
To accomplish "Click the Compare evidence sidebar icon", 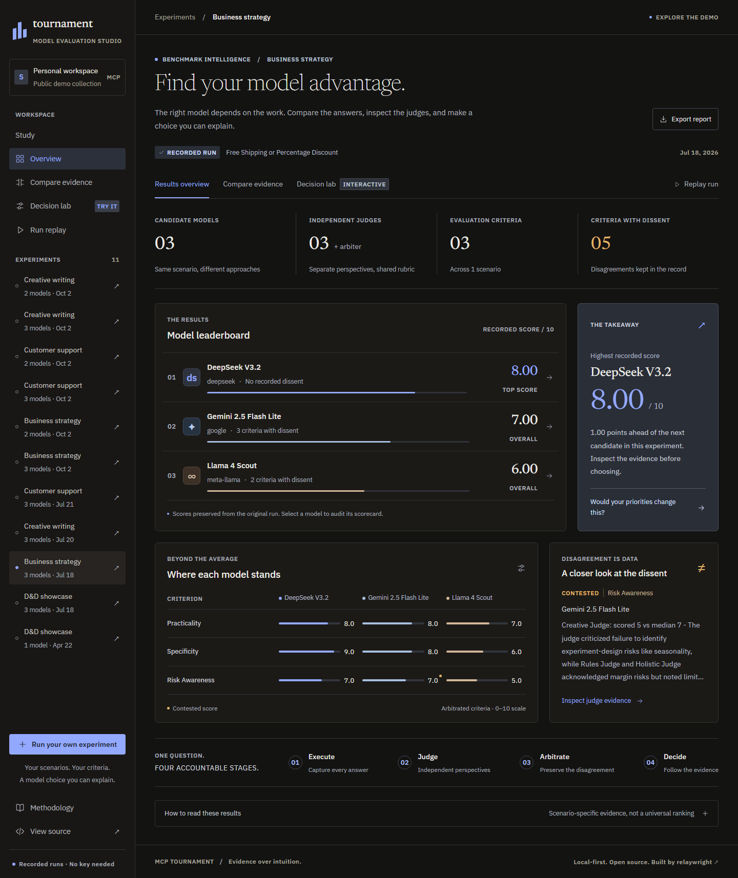I will [20, 182].
